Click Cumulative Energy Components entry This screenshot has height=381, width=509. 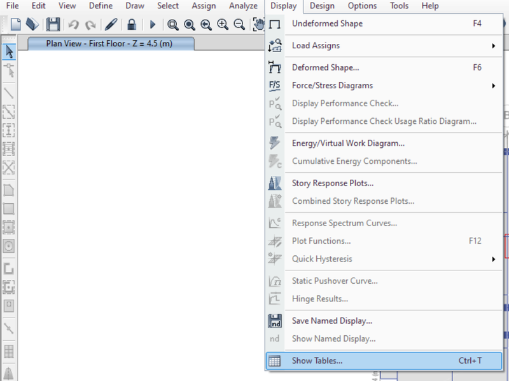point(384,161)
